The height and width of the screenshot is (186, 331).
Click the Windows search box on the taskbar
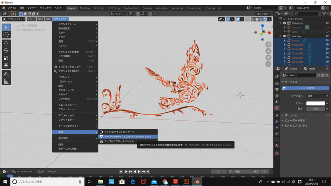click(x=47, y=181)
